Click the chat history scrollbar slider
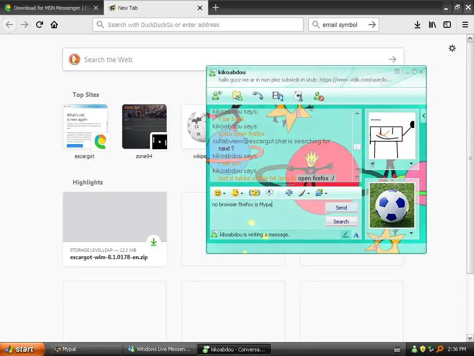Viewport: 474px width, 356px height. coord(357,146)
